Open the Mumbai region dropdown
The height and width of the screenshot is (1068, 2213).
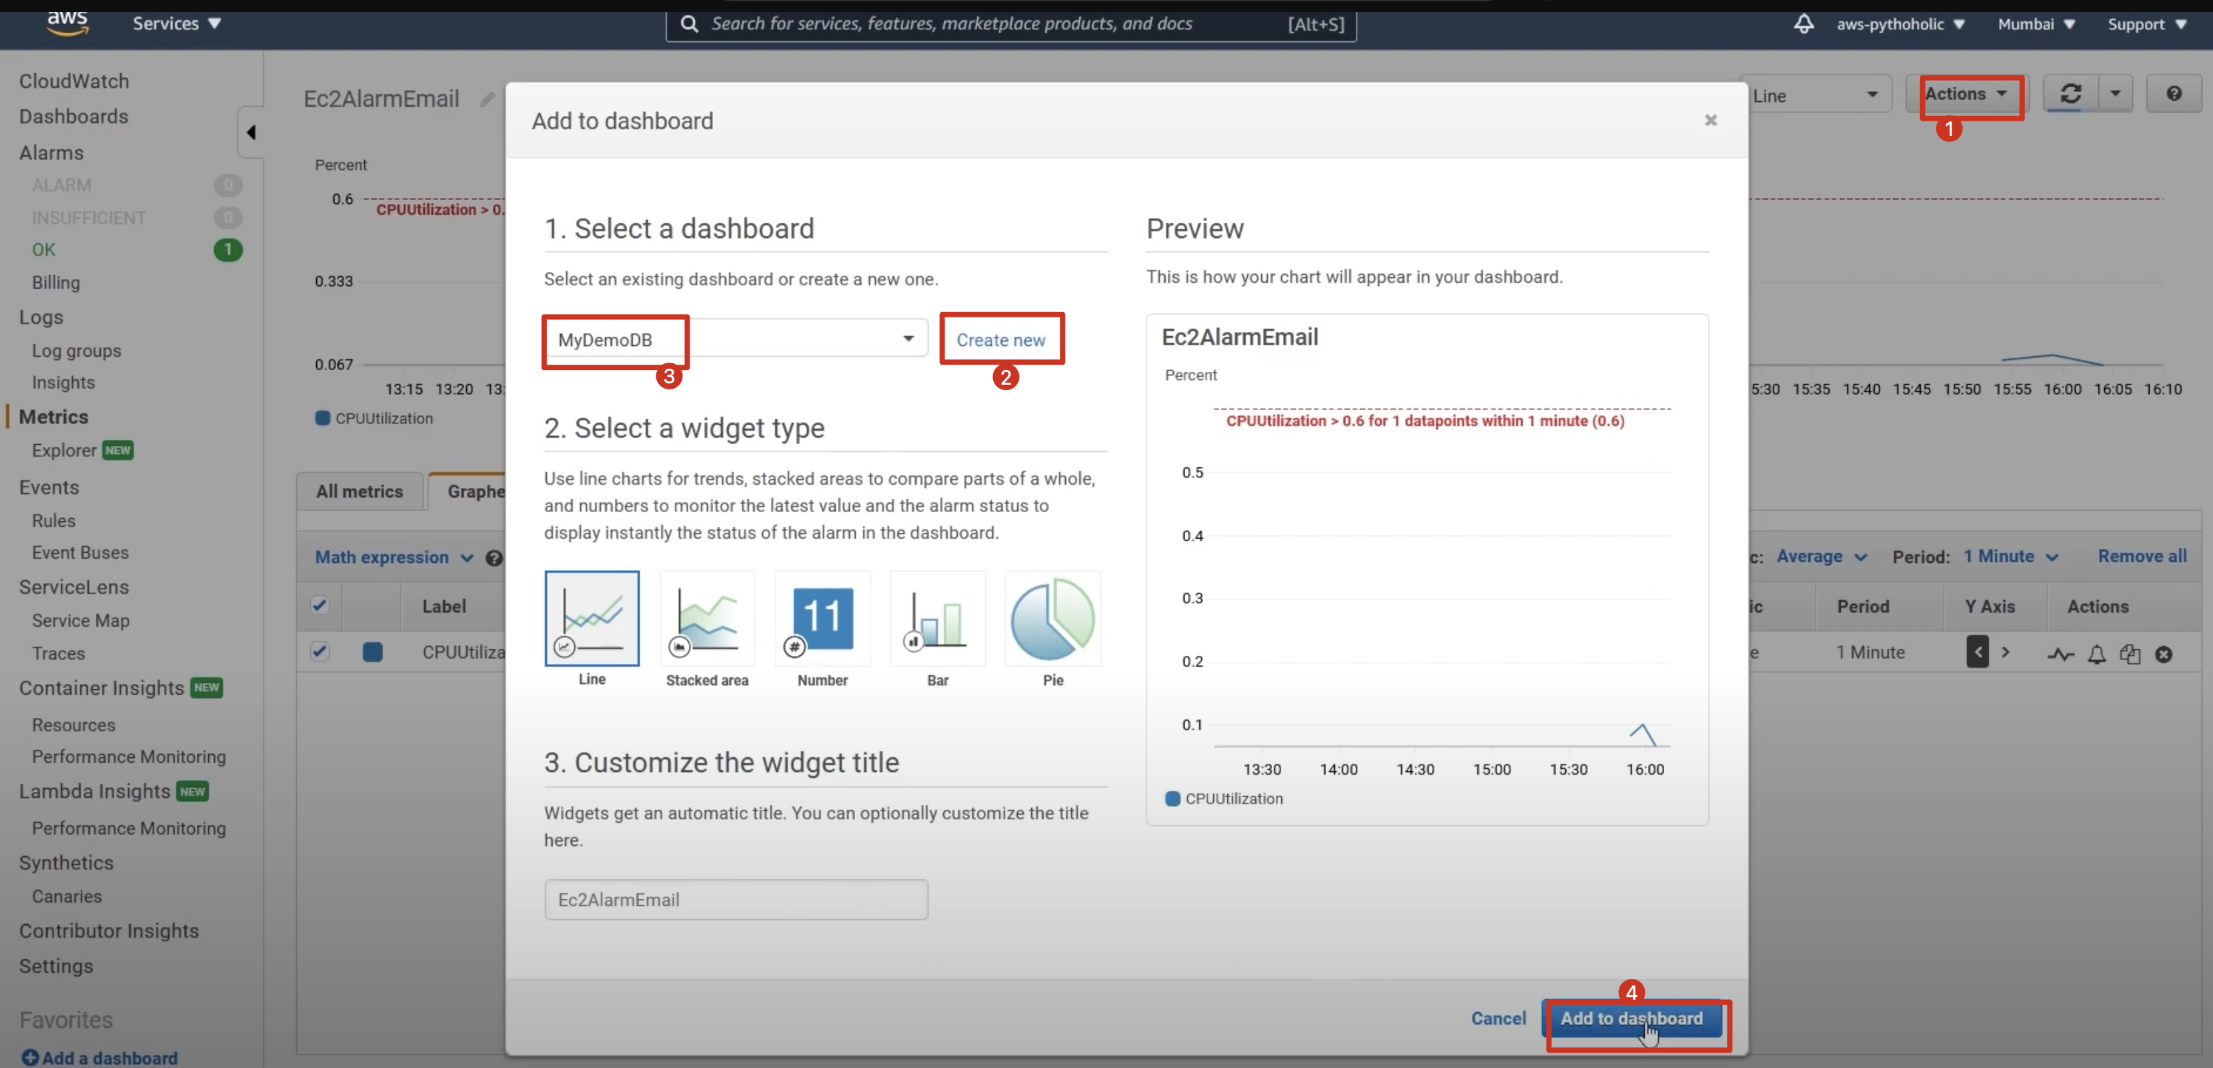pyautogui.click(x=2036, y=24)
